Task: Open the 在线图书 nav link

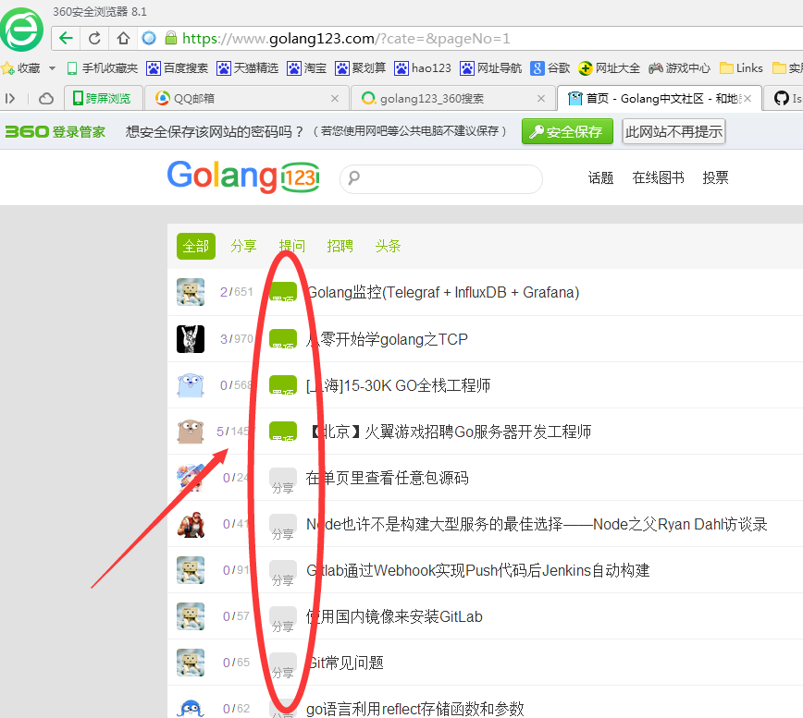Action: click(x=658, y=177)
